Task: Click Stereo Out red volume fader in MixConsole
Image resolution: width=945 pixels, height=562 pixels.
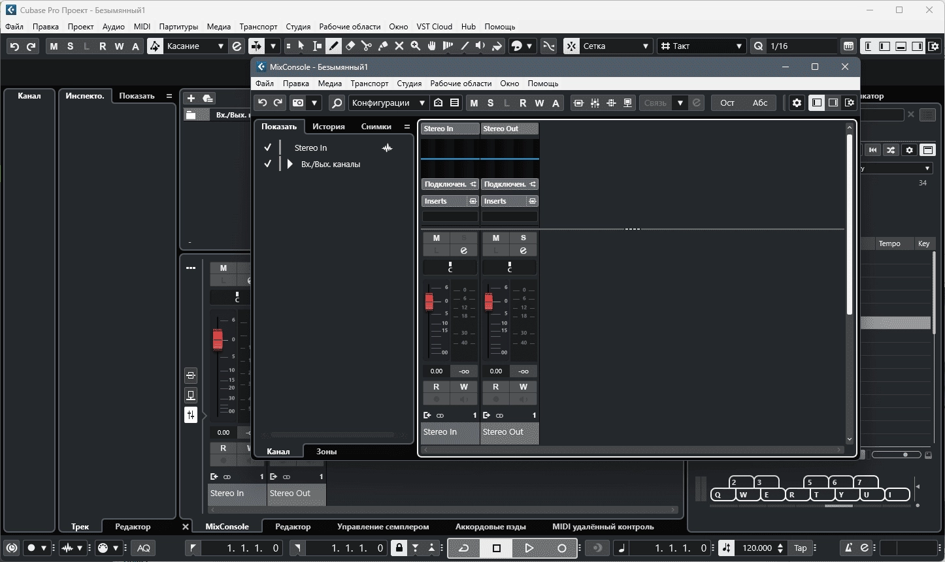Action: point(489,301)
